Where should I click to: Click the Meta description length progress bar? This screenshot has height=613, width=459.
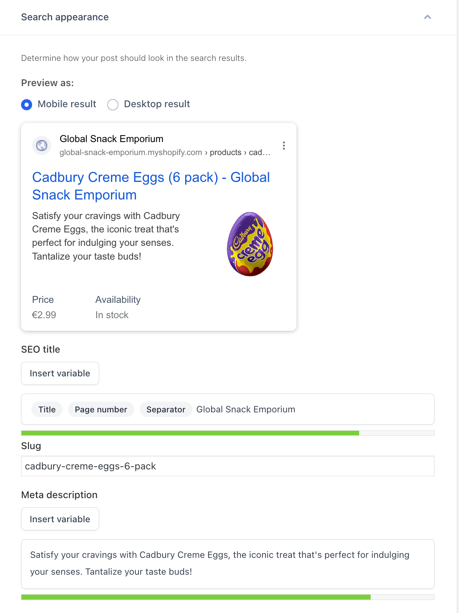pos(228,597)
